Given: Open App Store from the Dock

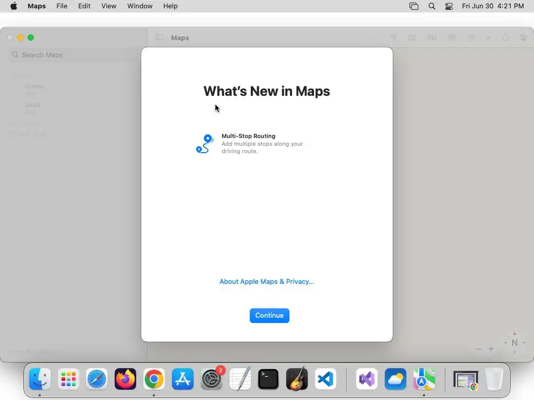Looking at the screenshot, I should click(183, 379).
